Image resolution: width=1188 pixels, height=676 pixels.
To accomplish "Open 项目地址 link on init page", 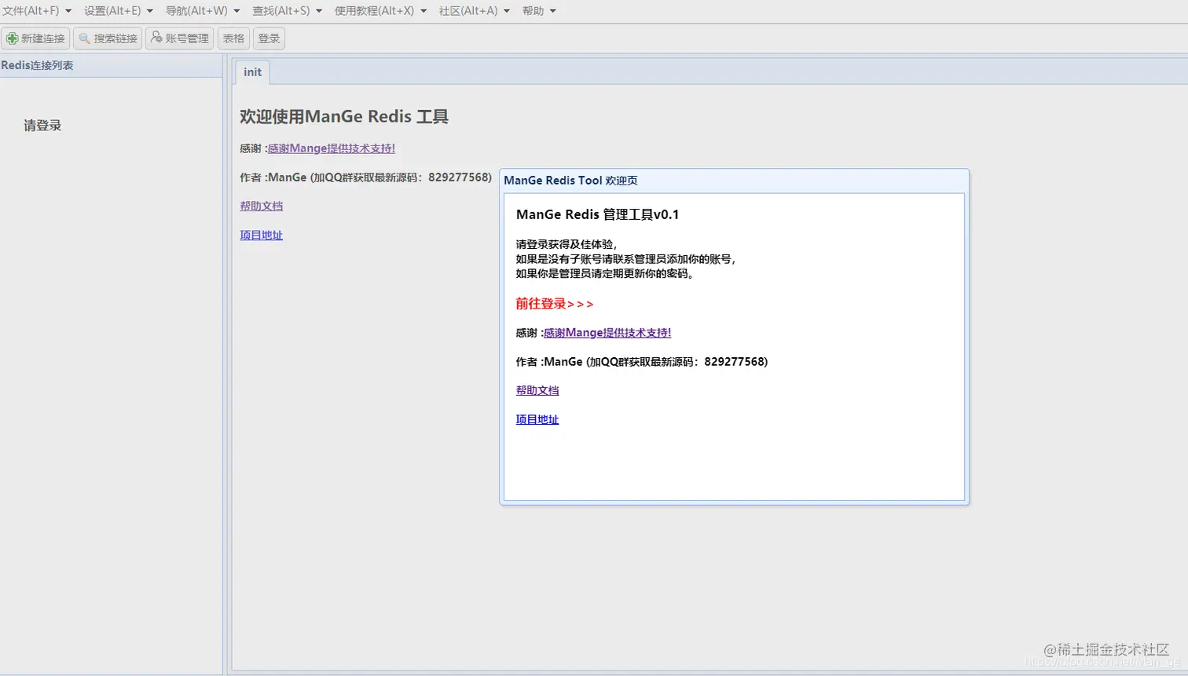I will [262, 235].
